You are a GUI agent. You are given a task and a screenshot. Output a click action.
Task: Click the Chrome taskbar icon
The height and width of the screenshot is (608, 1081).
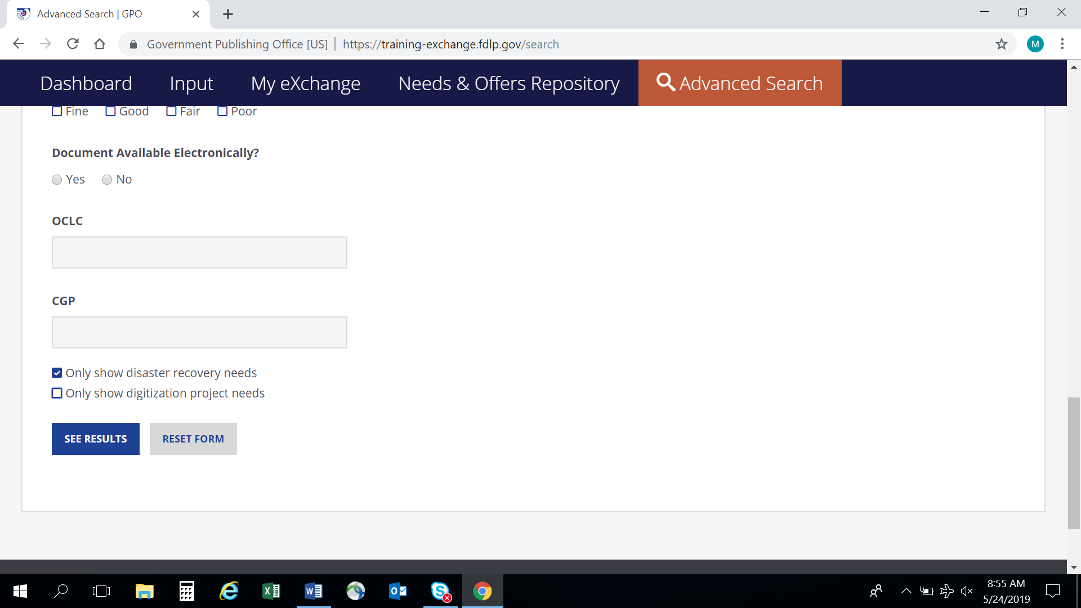click(x=483, y=591)
